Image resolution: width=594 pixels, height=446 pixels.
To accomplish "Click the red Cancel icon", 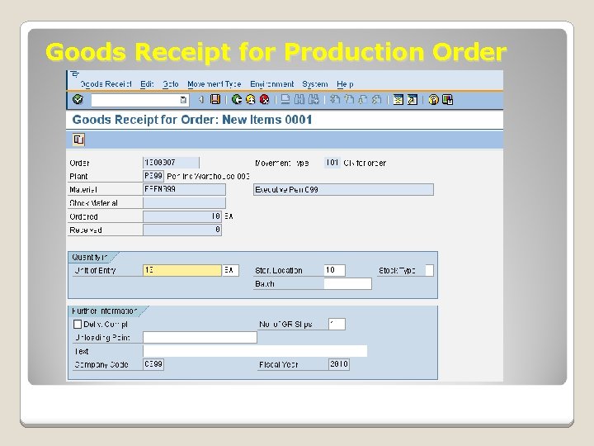I will (x=265, y=99).
